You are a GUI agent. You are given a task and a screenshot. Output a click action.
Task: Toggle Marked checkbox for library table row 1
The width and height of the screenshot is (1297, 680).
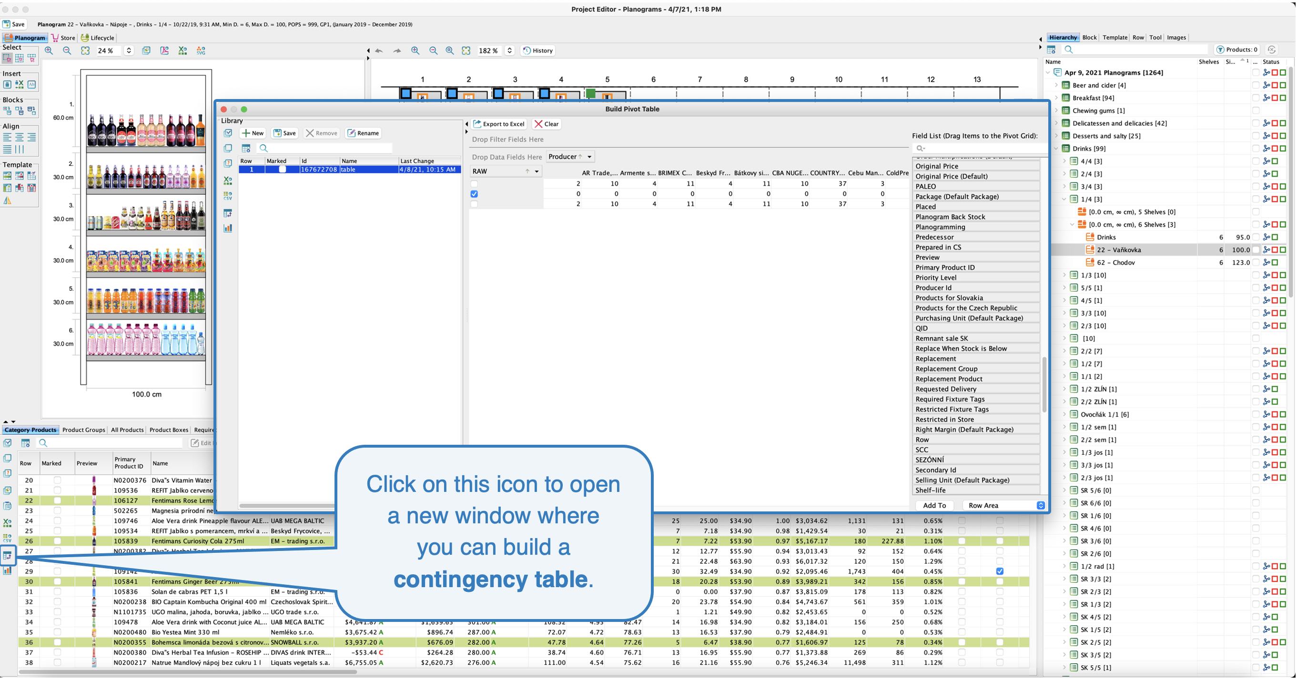pos(283,170)
